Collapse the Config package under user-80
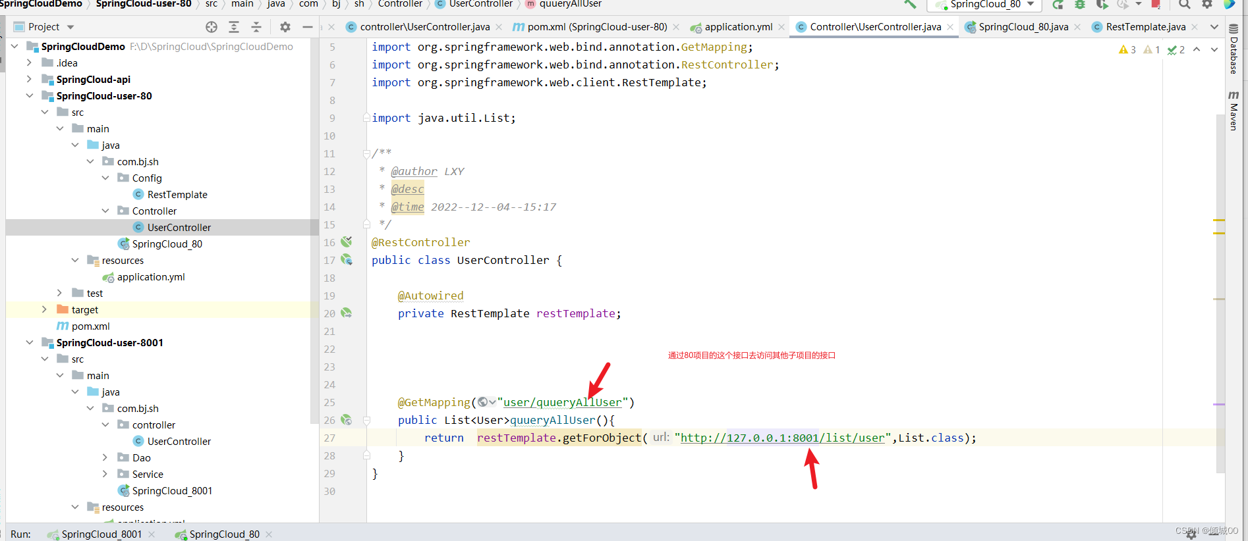The image size is (1248, 541). (105, 178)
